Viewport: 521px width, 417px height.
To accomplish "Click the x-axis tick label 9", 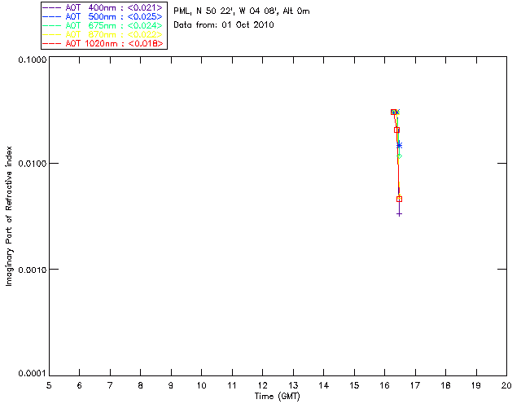I will click(171, 385).
